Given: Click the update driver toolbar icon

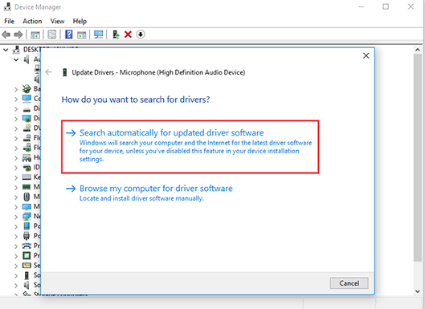Looking at the screenshot, I should (x=116, y=35).
